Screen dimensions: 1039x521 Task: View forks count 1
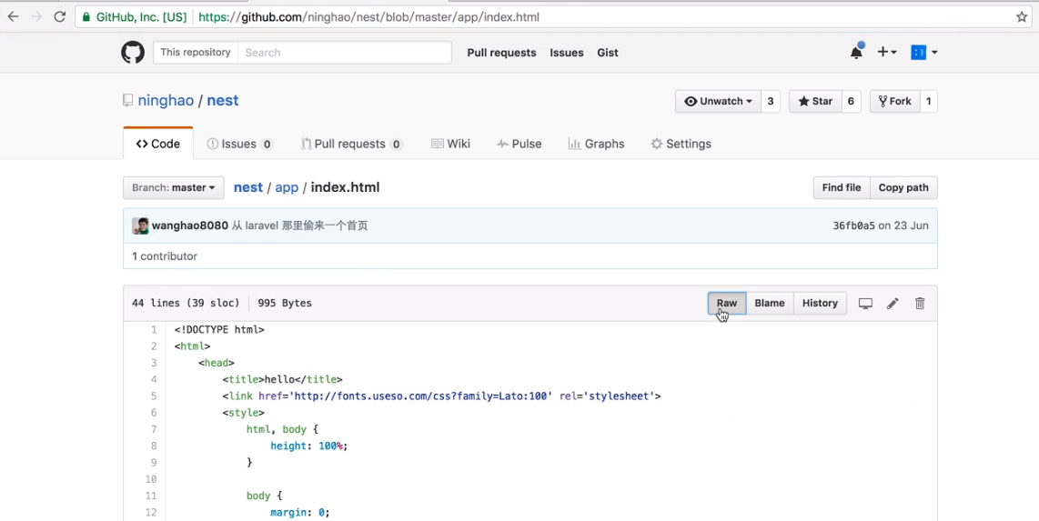(x=928, y=101)
